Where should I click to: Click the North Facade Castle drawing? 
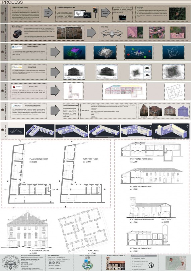point(25,229)
